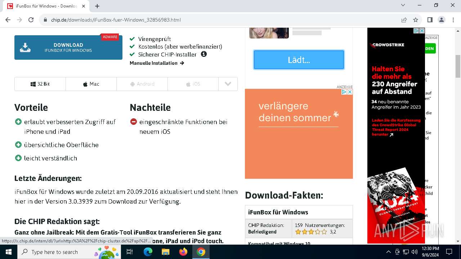Select the Mac platform tab
Image resolution: width=461 pixels, height=259 pixels.
[x=91, y=84]
